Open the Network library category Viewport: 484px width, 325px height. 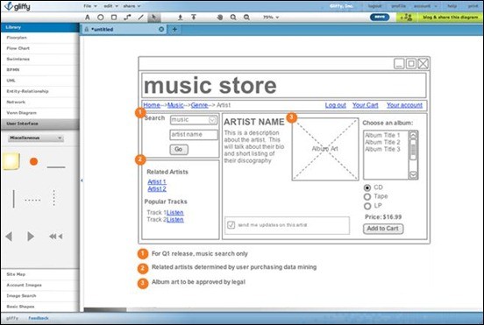(x=40, y=102)
